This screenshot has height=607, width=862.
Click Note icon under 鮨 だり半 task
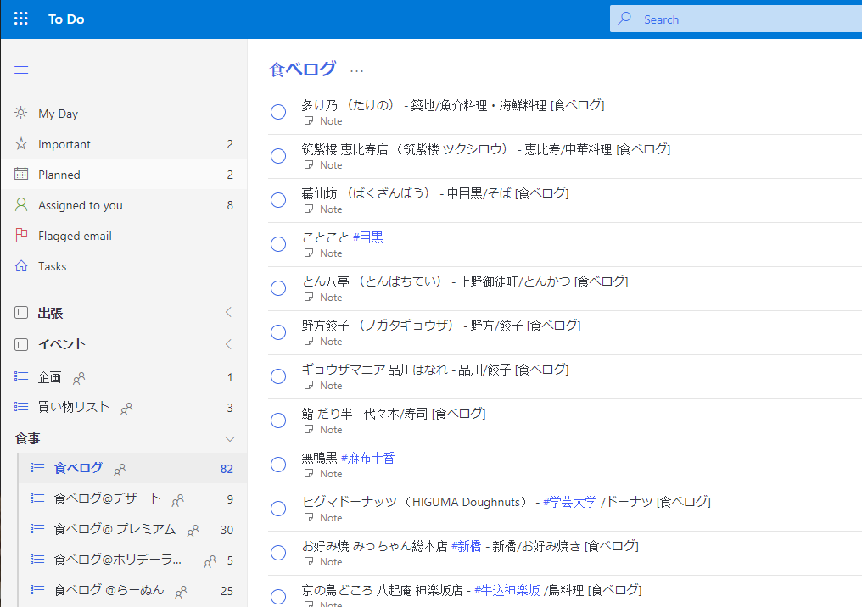tap(309, 430)
